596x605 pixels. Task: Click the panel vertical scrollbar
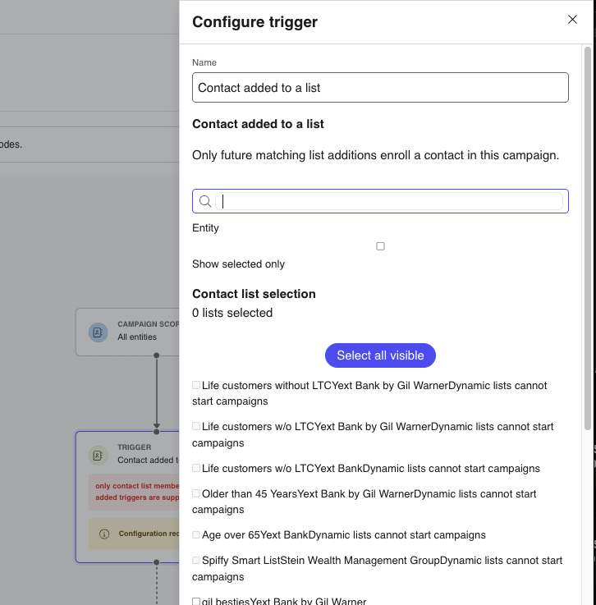pos(588,238)
